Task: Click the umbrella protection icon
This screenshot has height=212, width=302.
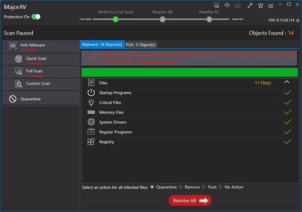Action: click(x=227, y=5)
